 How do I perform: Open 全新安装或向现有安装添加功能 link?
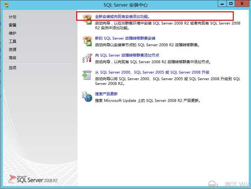point(122,17)
